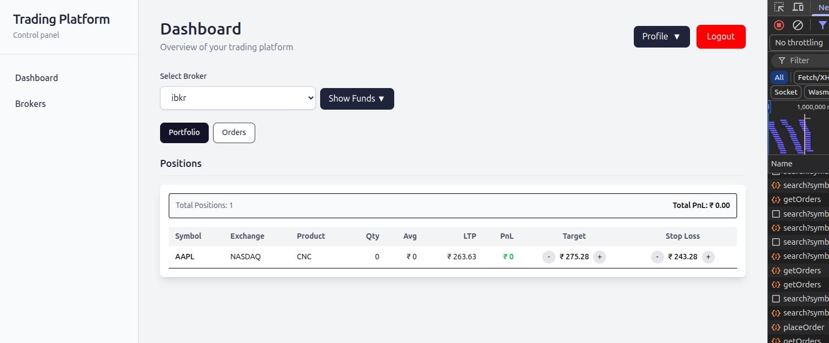Click the LTP column header

(x=470, y=236)
